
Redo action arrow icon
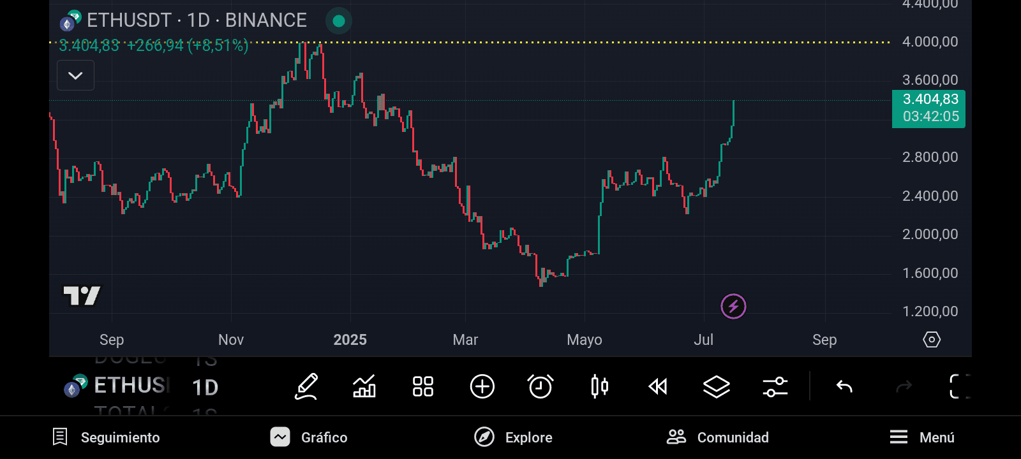click(x=904, y=386)
